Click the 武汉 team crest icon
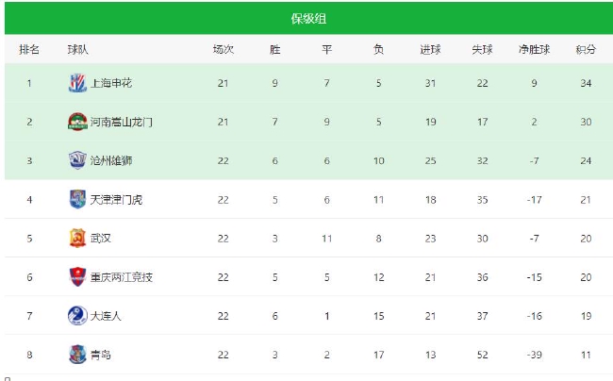Screen dimensions: 613x381 pos(77,238)
